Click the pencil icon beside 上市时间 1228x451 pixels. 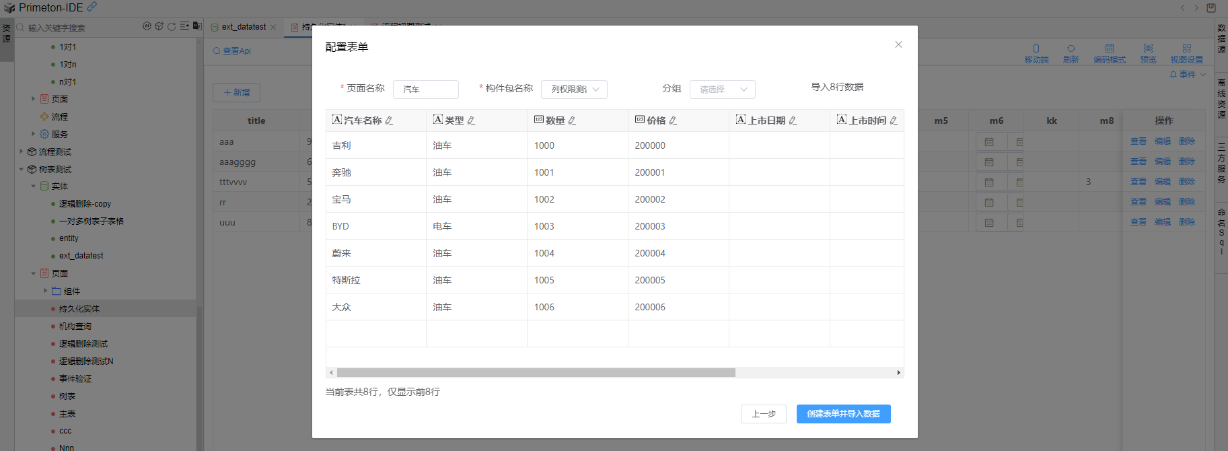(x=894, y=120)
